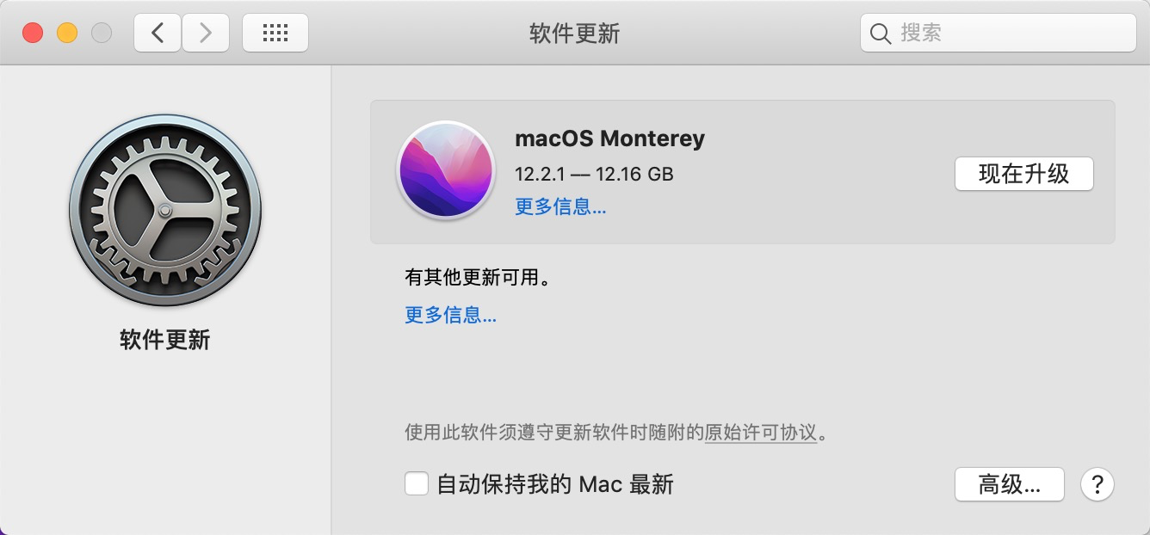Open help via the question mark icon
Screen dimensions: 1150x535
pyautogui.click(x=1097, y=484)
